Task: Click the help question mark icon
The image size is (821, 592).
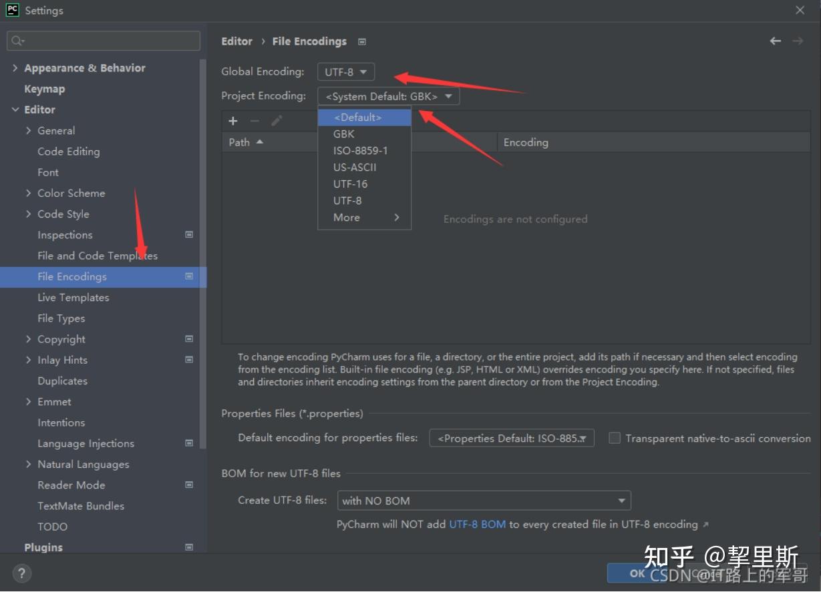Action: pos(21,573)
